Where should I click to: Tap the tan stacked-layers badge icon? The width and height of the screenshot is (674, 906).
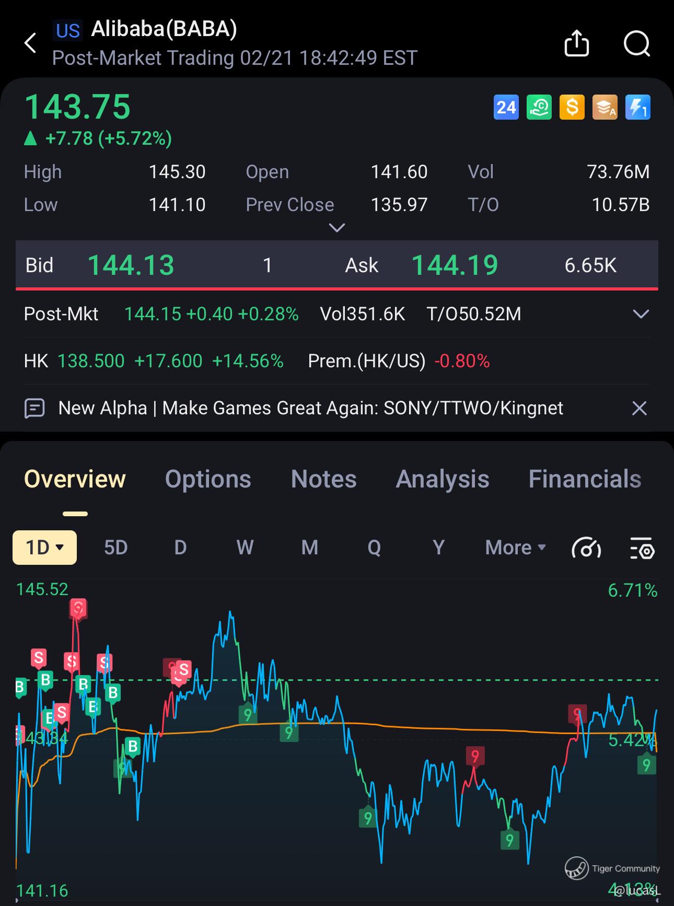pyautogui.click(x=605, y=107)
